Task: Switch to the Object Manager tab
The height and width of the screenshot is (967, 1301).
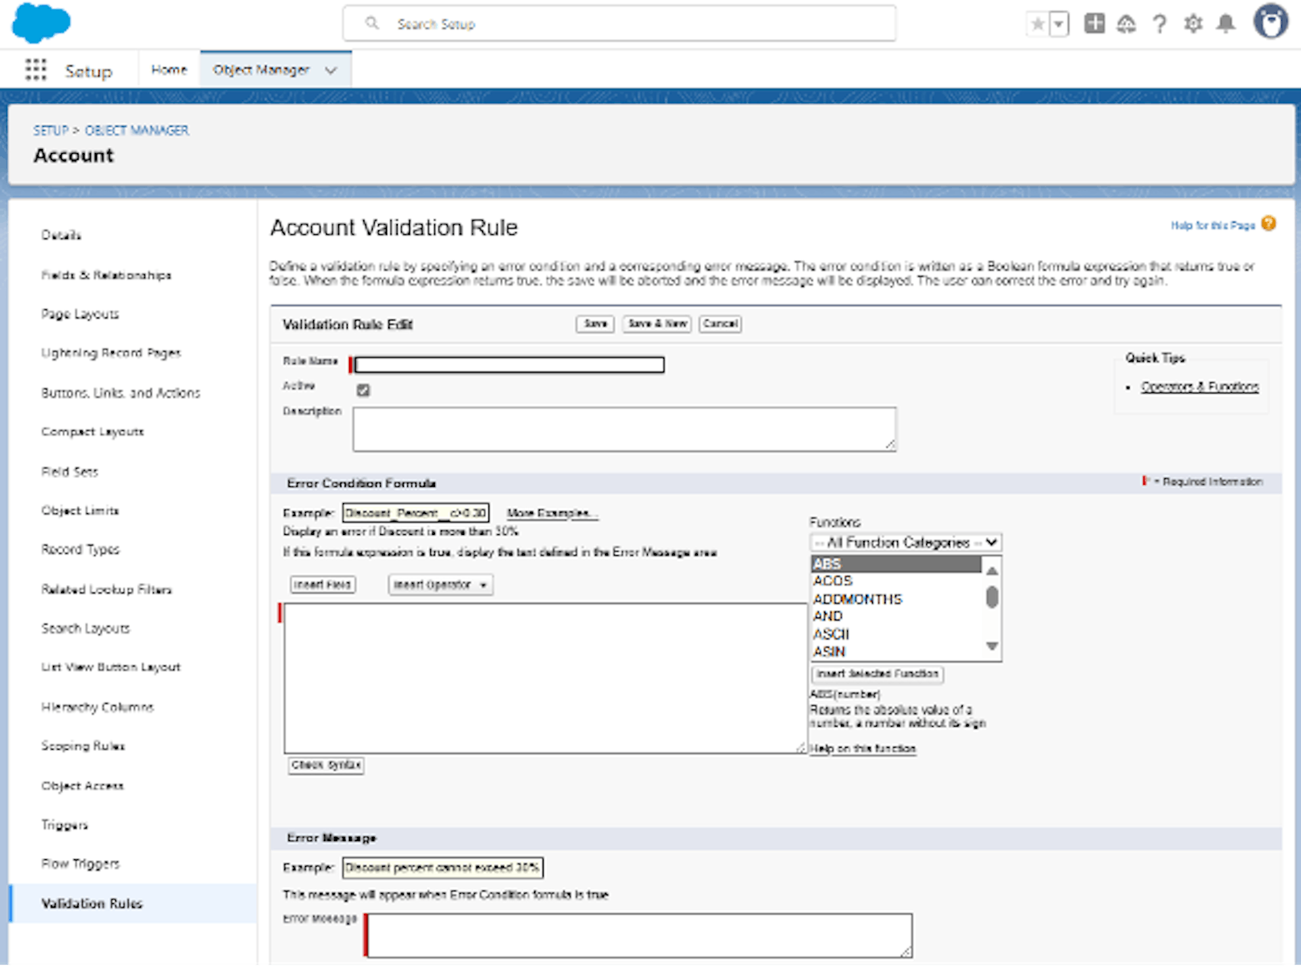Action: coord(261,70)
